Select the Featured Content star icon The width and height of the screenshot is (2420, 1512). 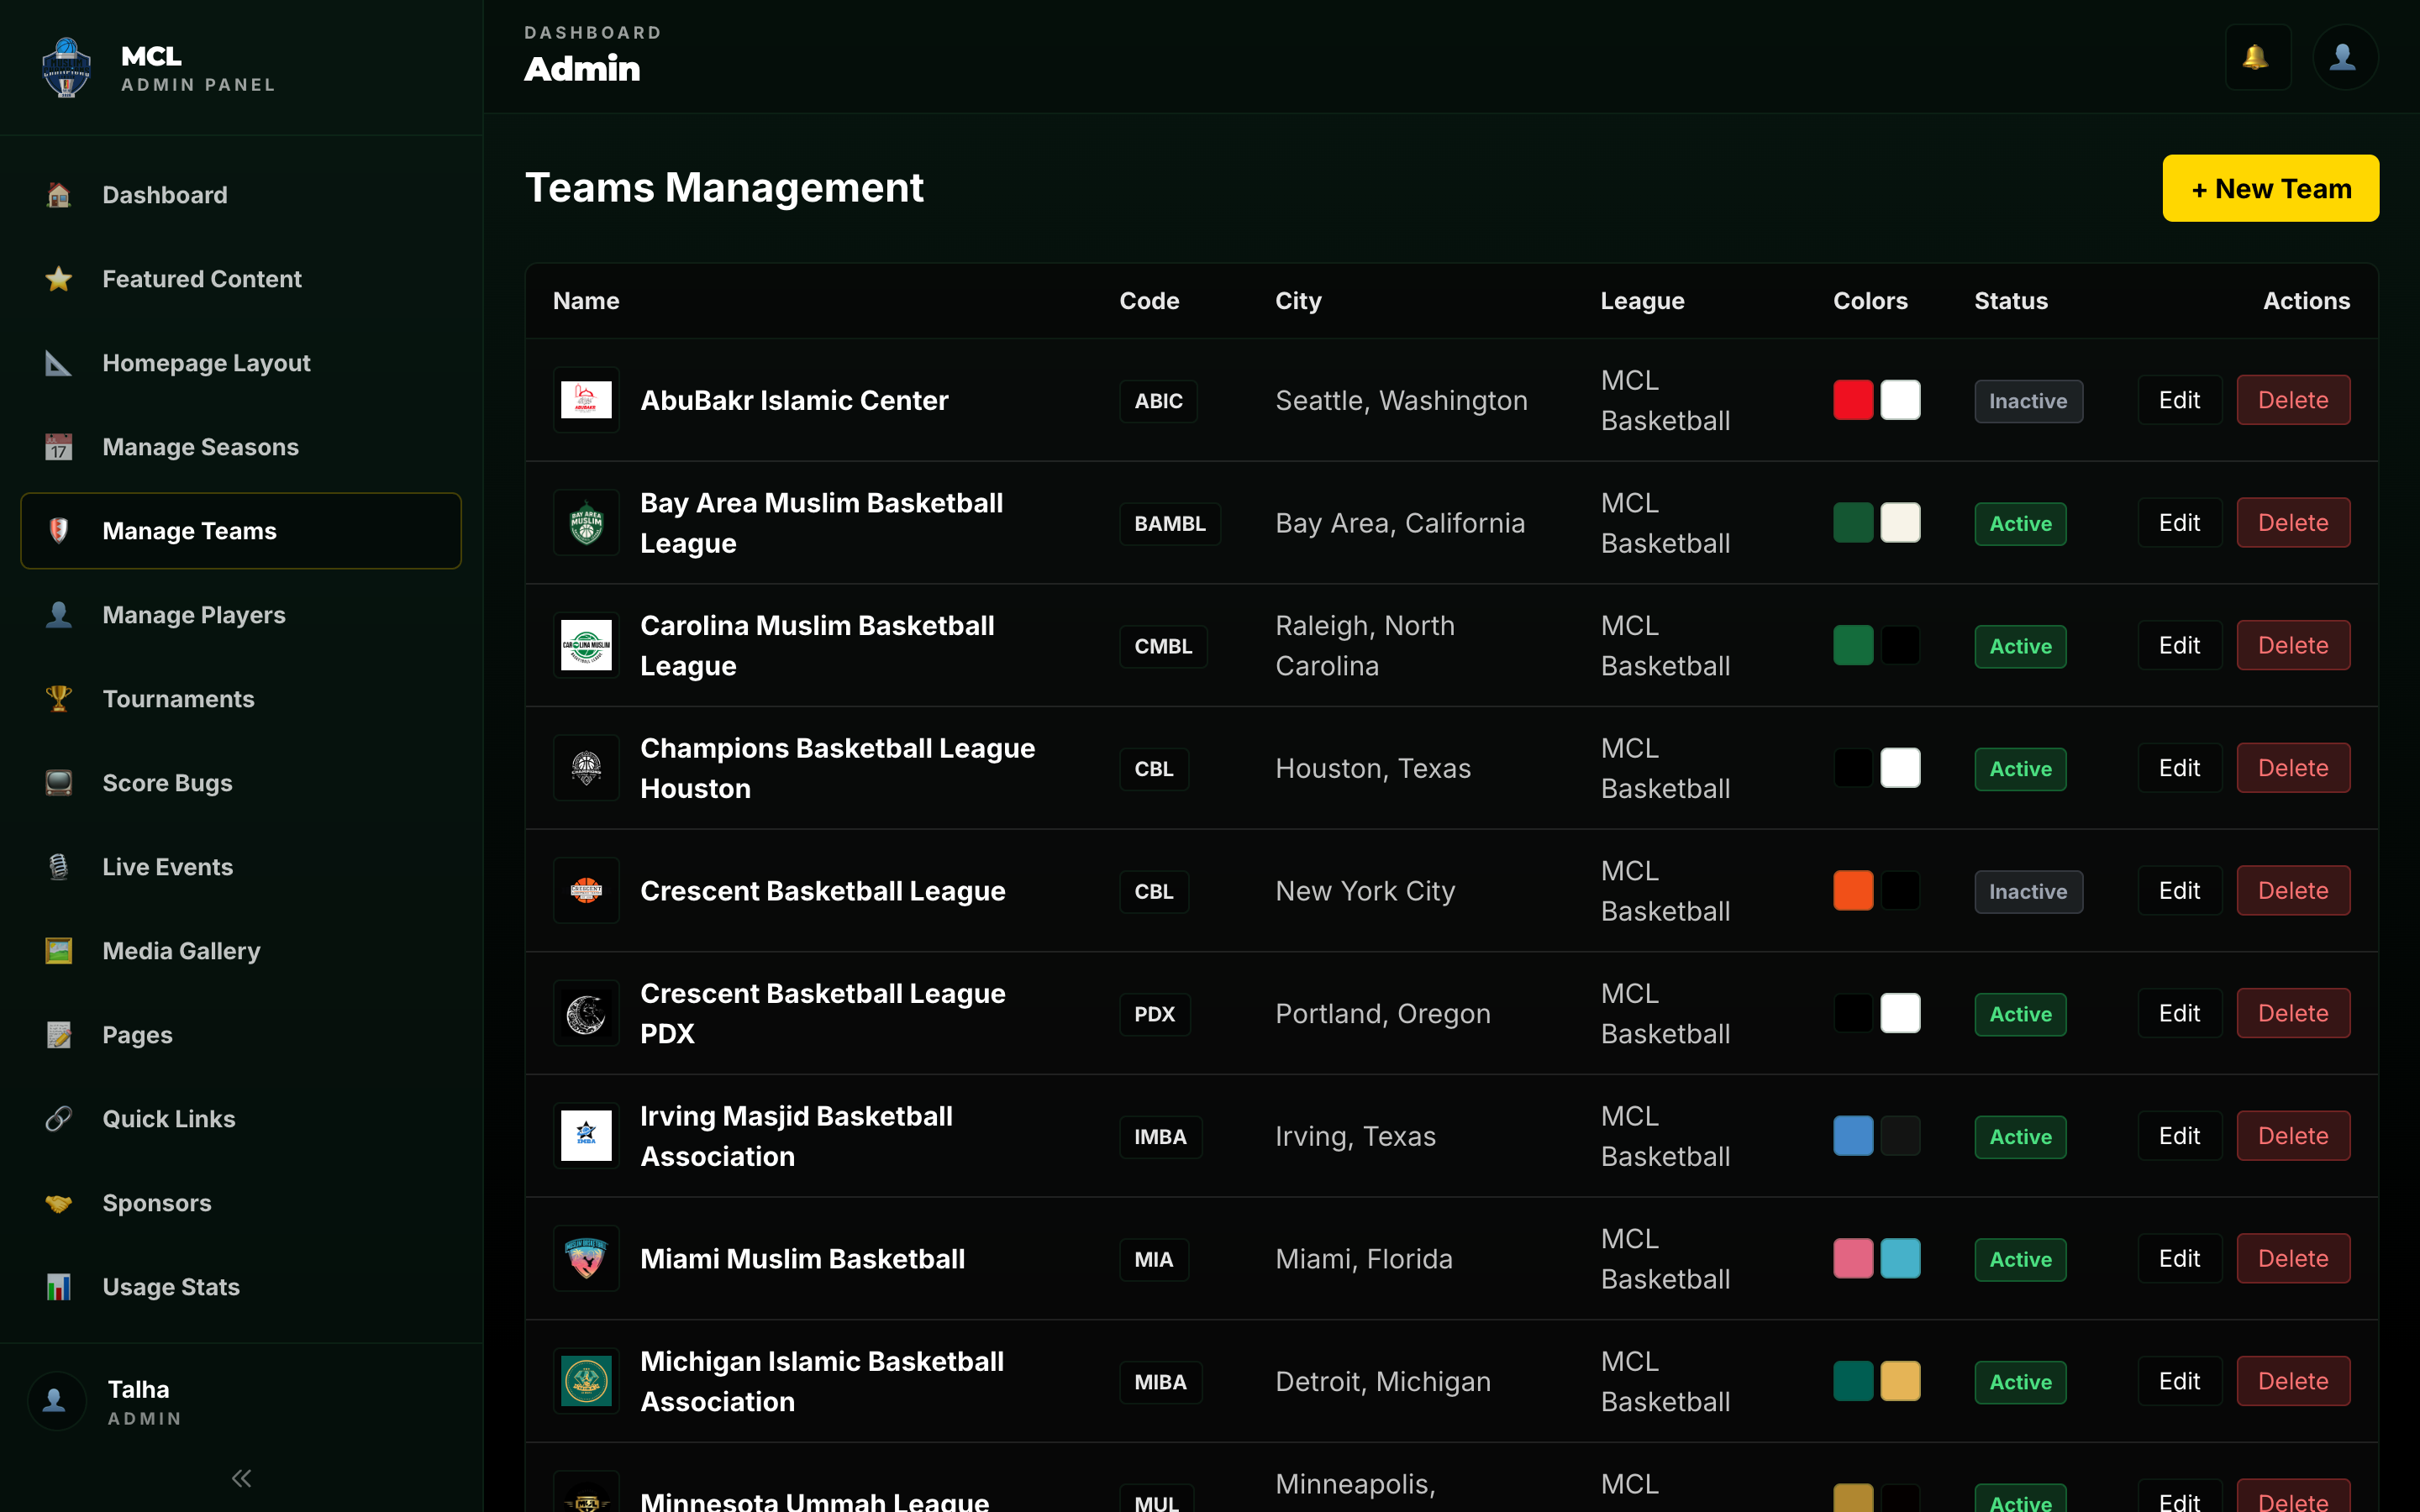click(58, 279)
